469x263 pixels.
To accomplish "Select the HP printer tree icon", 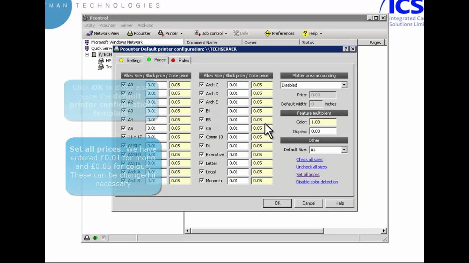I will (101, 61).
